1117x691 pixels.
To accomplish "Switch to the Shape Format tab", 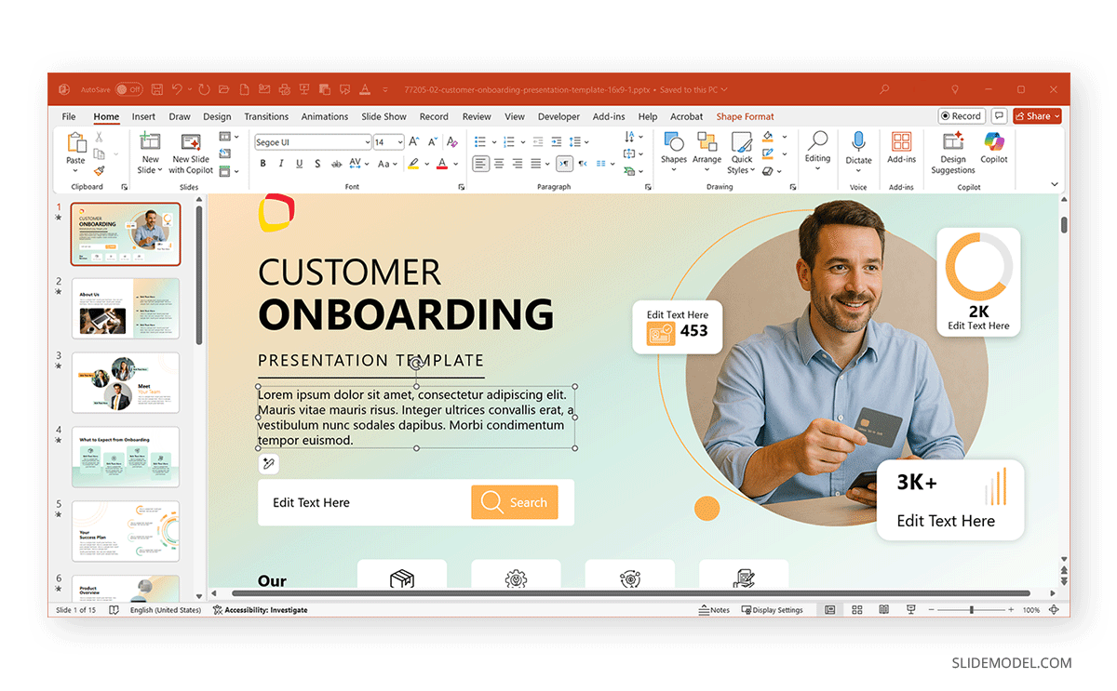I will [x=745, y=117].
